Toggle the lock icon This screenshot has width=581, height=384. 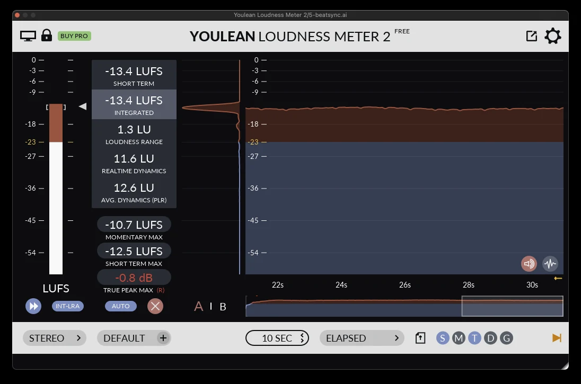pos(46,35)
